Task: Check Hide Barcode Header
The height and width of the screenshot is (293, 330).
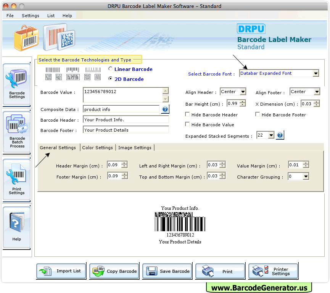Action: coord(187,114)
